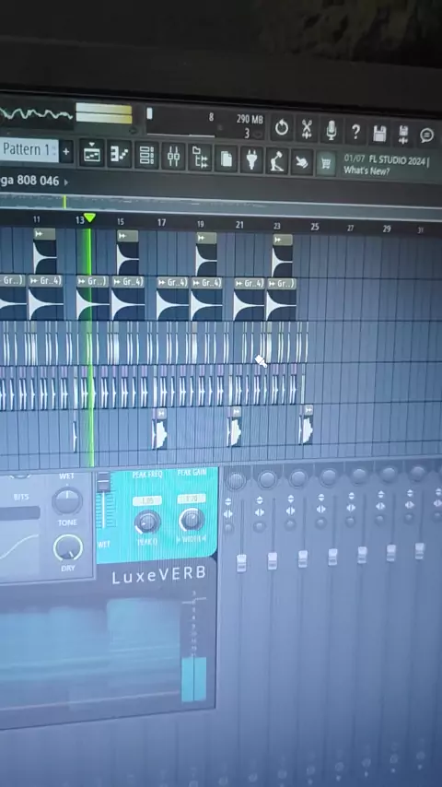Open the plugin picker plug icon
The height and width of the screenshot is (787, 442).
(x=252, y=159)
